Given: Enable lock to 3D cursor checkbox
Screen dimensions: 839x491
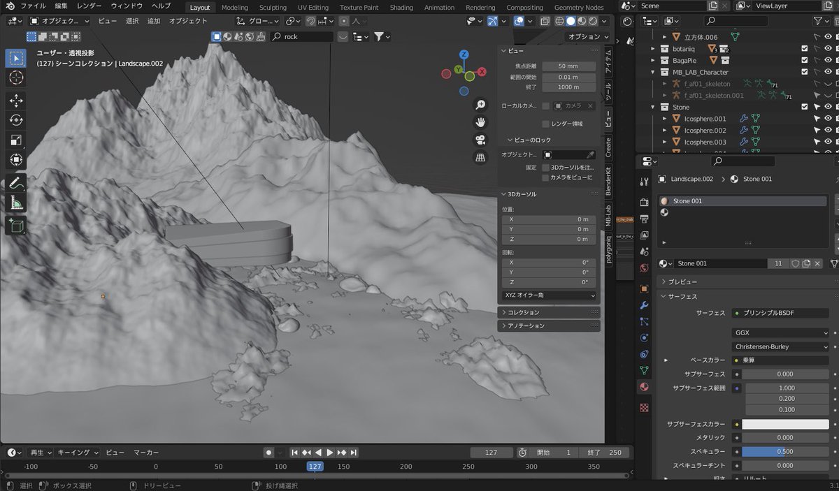Looking at the screenshot, I should (x=546, y=168).
